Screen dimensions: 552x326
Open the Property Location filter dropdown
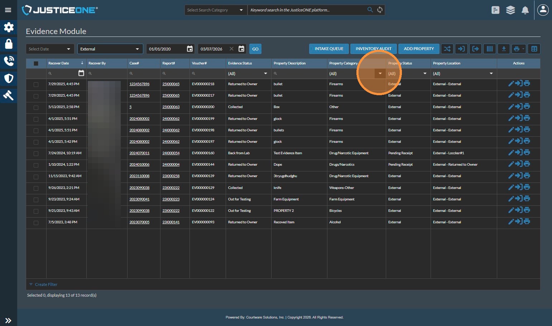point(491,74)
